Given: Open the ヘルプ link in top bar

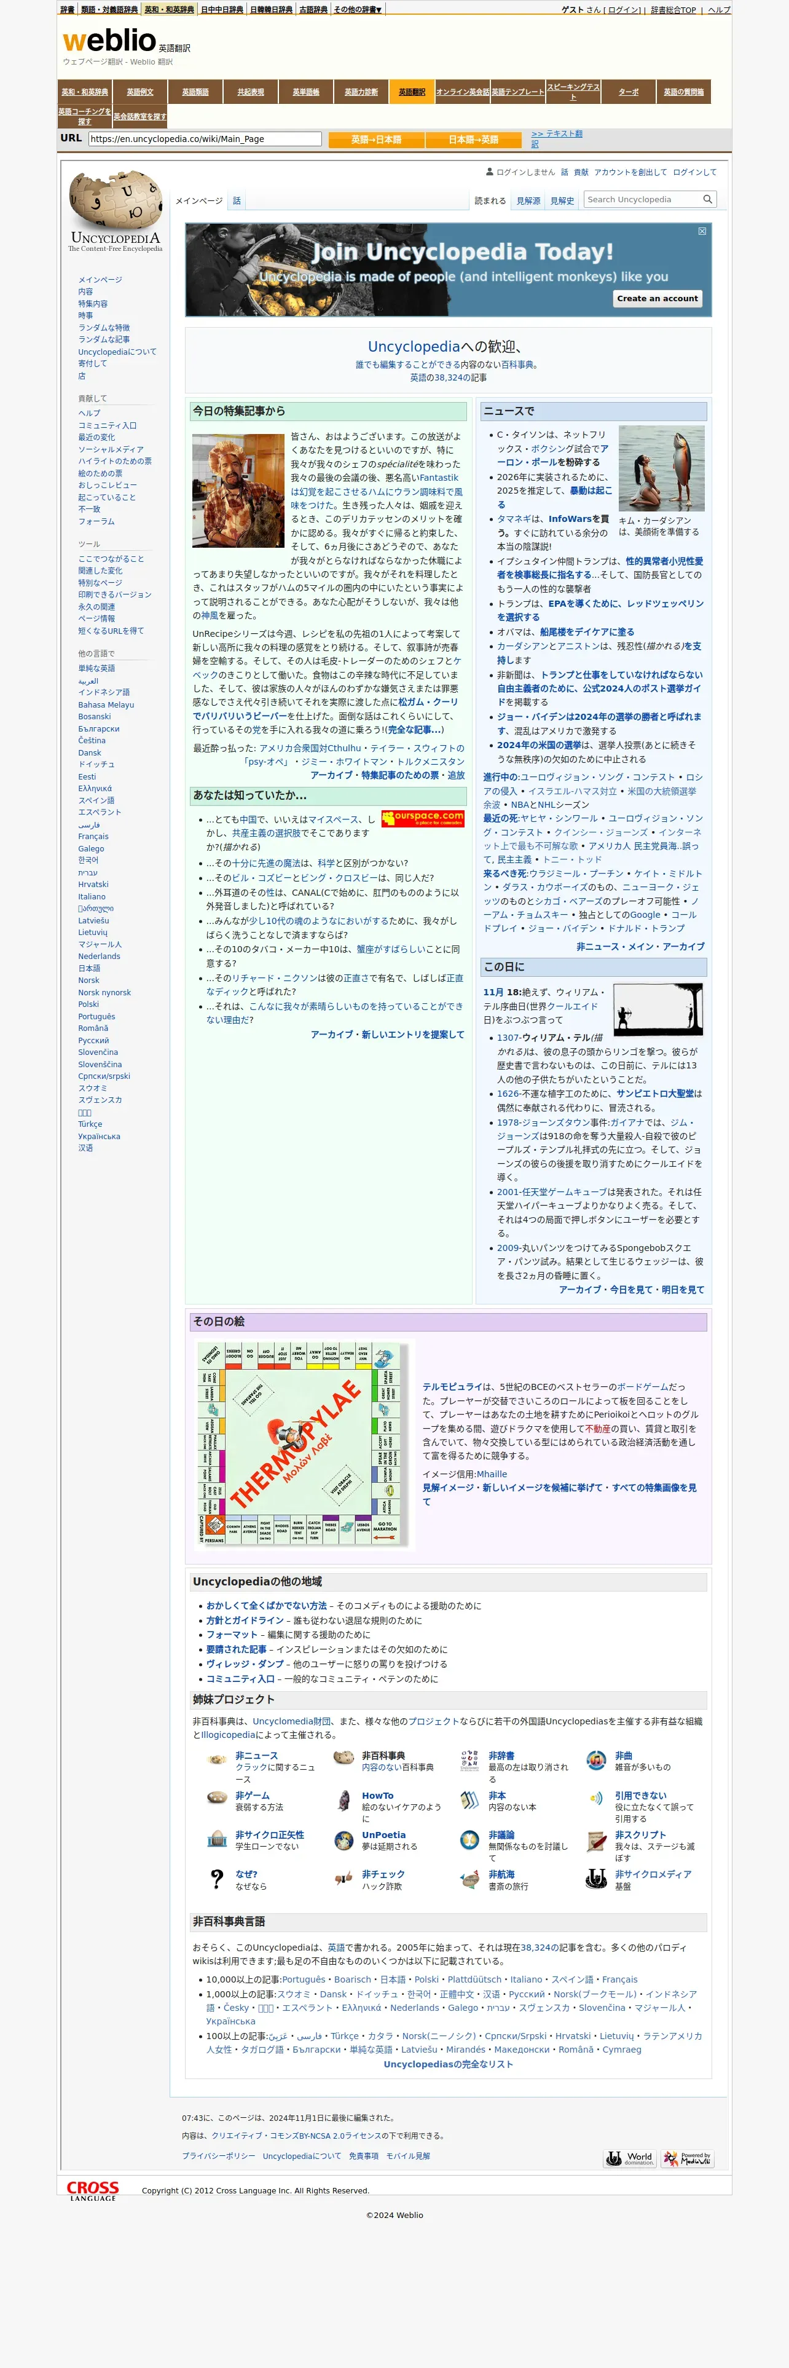Looking at the screenshot, I should click(719, 10).
